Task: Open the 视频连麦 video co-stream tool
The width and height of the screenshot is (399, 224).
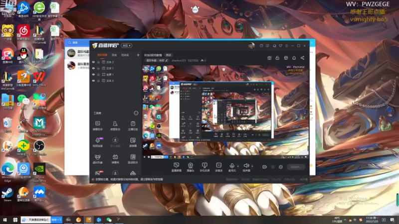Action: point(97,142)
